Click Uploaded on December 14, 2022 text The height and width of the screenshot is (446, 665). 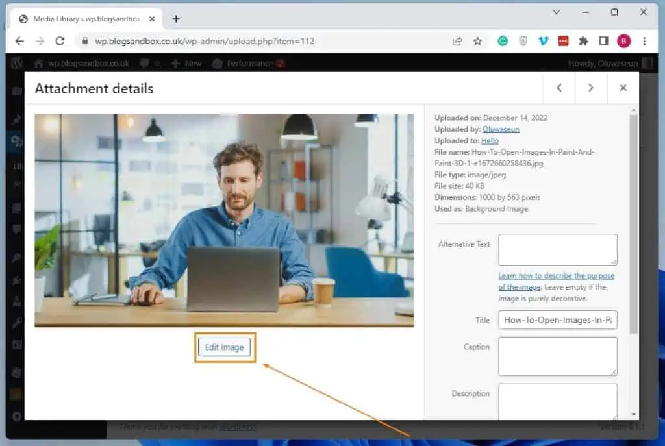pos(491,118)
